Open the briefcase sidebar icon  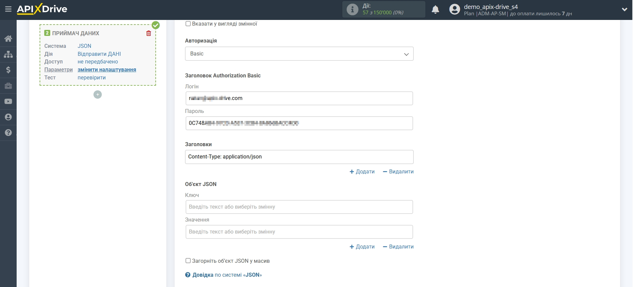click(8, 86)
